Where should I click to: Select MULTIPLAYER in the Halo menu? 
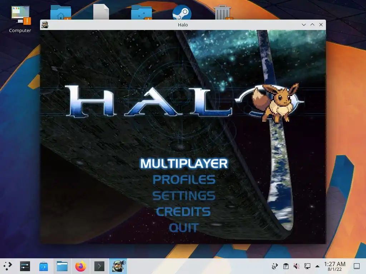(x=184, y=163)
